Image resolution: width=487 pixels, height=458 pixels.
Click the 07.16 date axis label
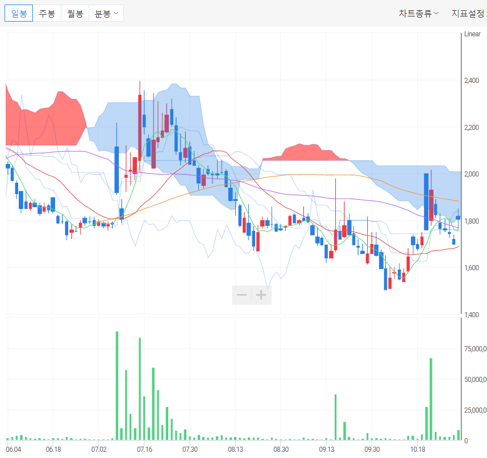(144, 449)
